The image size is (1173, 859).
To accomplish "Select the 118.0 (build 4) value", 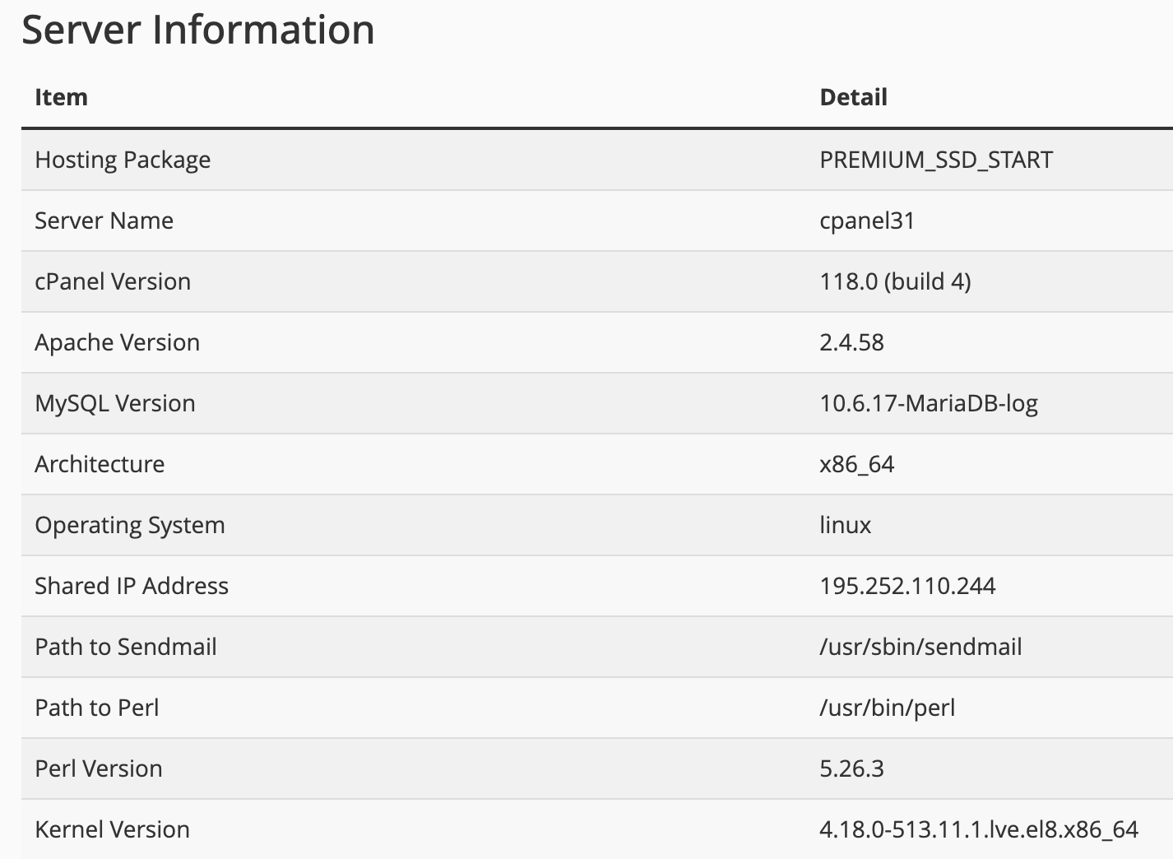I will [x=895, y=281].
